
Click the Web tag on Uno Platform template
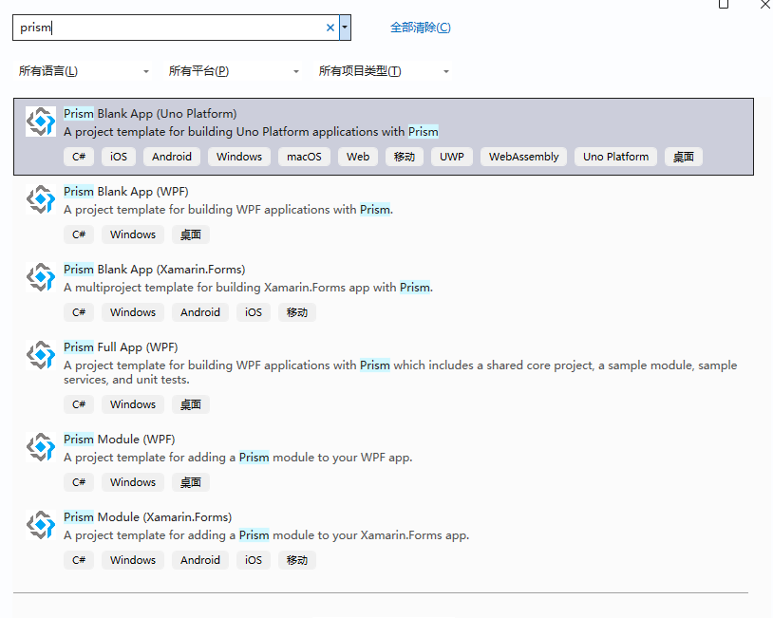358,157
